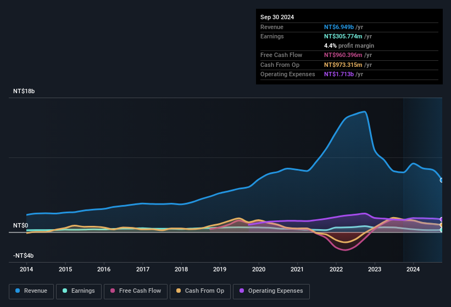Viewport: 451px width, 307px height.
Task: Toggle the Revenue series legend button
Action: click(31, 291)
